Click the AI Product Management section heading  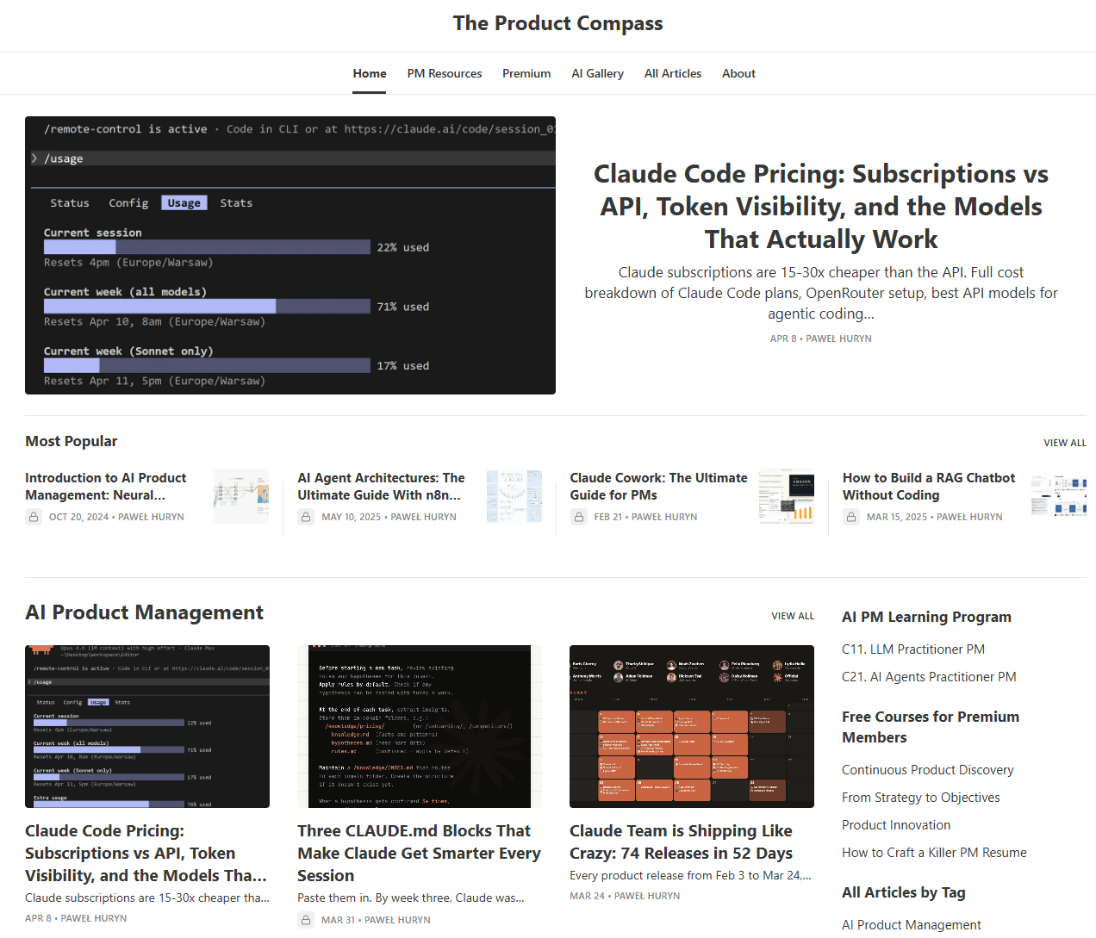145,612
